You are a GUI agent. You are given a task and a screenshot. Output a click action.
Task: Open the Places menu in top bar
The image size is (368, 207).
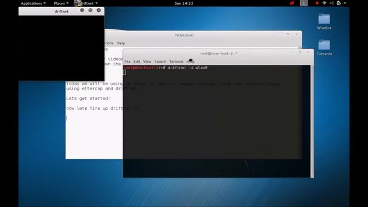[x=61, y=3]
